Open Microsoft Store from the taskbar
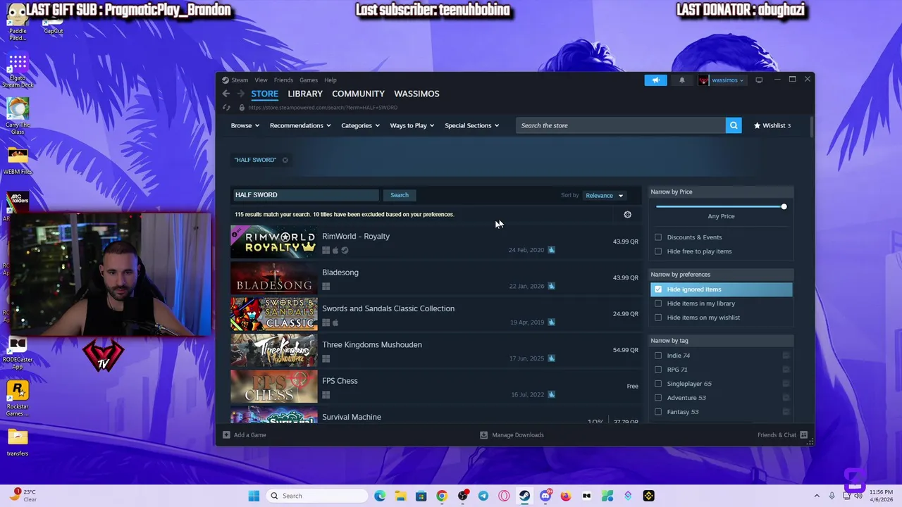Image resolution: width=902 pixels, height=507 pixels. pyautogui.click(x=421, y=496)
